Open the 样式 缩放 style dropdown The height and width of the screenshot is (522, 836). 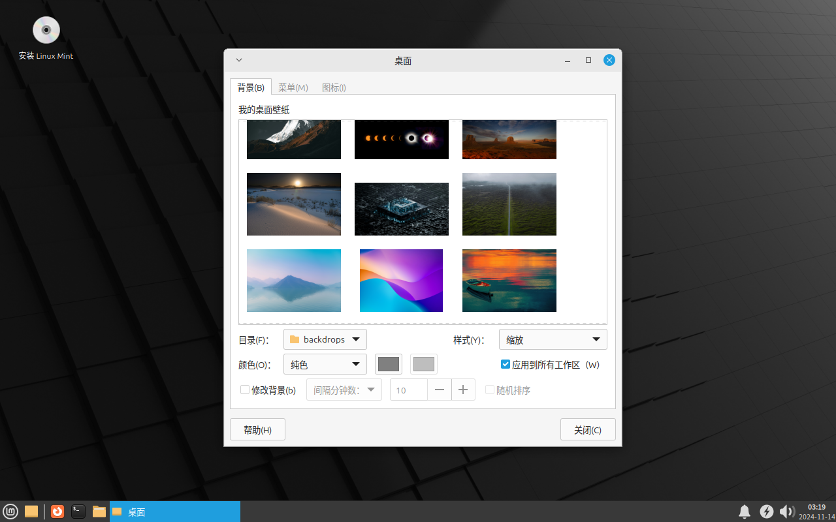point(553,339)
